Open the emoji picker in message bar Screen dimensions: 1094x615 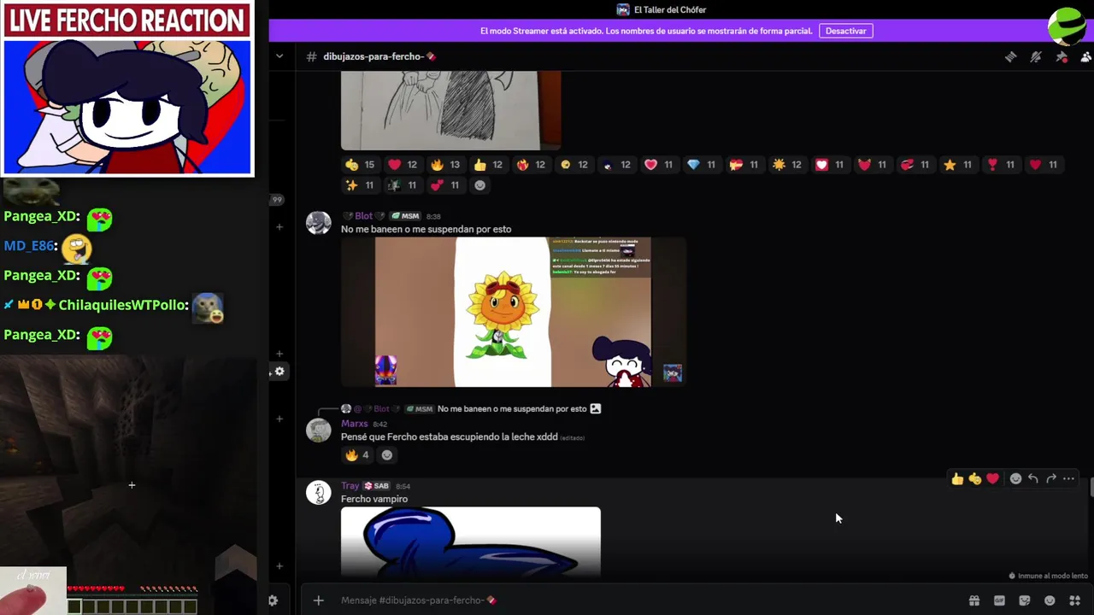1050,600
